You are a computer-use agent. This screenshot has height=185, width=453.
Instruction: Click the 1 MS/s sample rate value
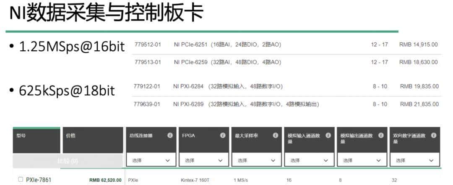coord(241,180)
